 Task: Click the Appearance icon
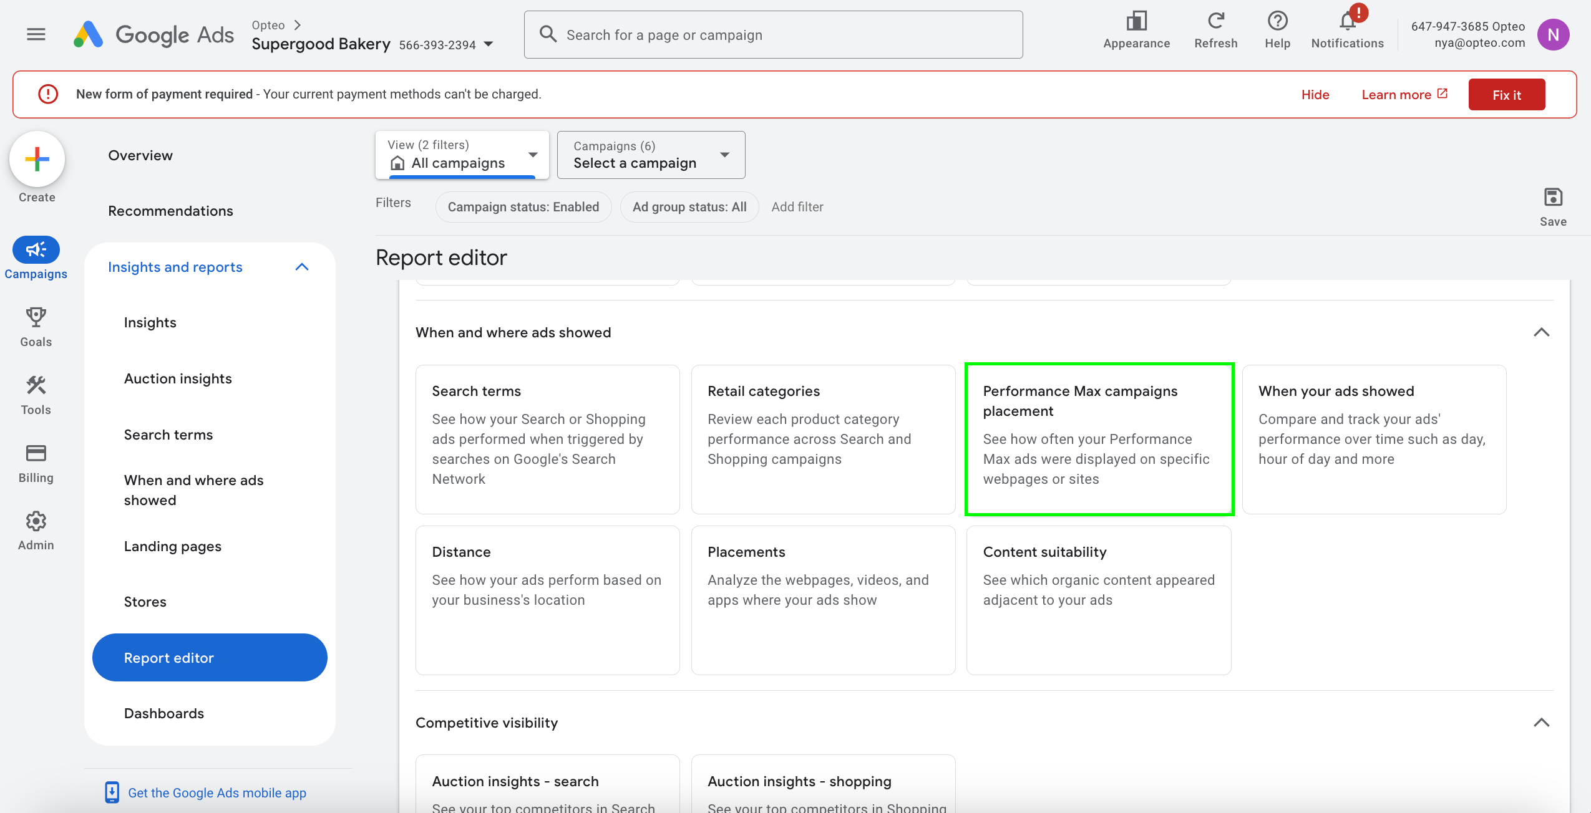click(1136, 22)
